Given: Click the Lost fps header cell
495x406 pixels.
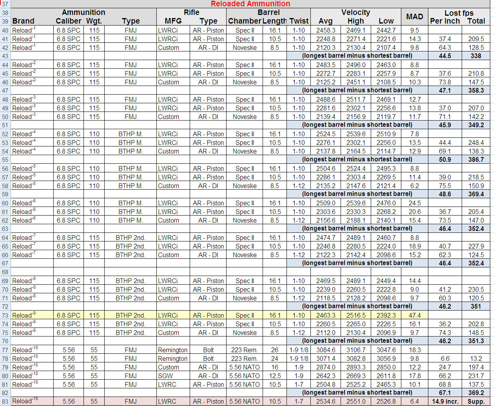Looking at the screenshot, I should (459, 13).
